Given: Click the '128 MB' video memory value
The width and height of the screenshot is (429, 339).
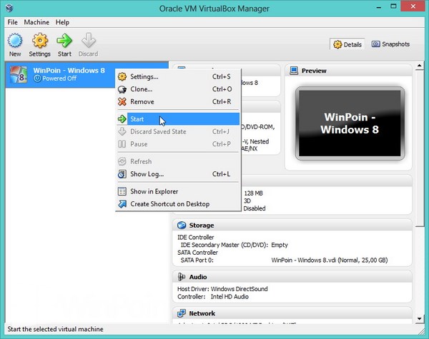Looking at the screenshot, I should (x=253, y=193).
